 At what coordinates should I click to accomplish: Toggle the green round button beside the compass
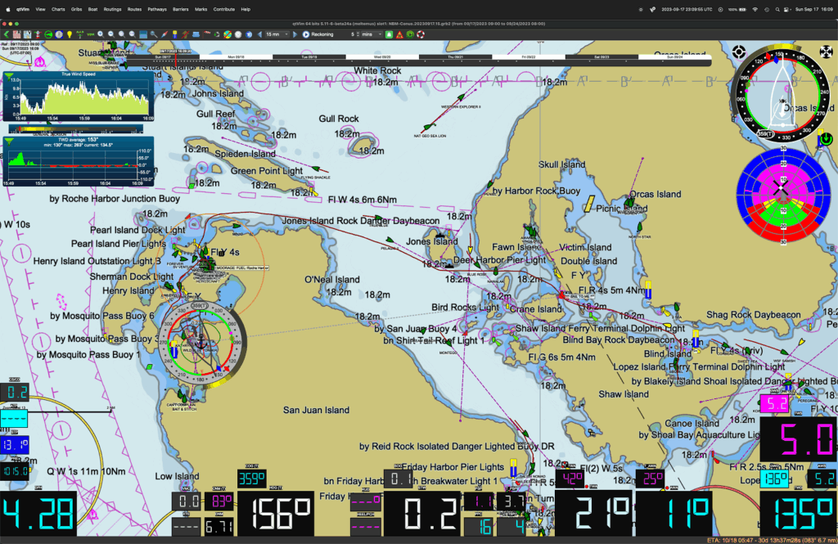[x=826, y=140]
